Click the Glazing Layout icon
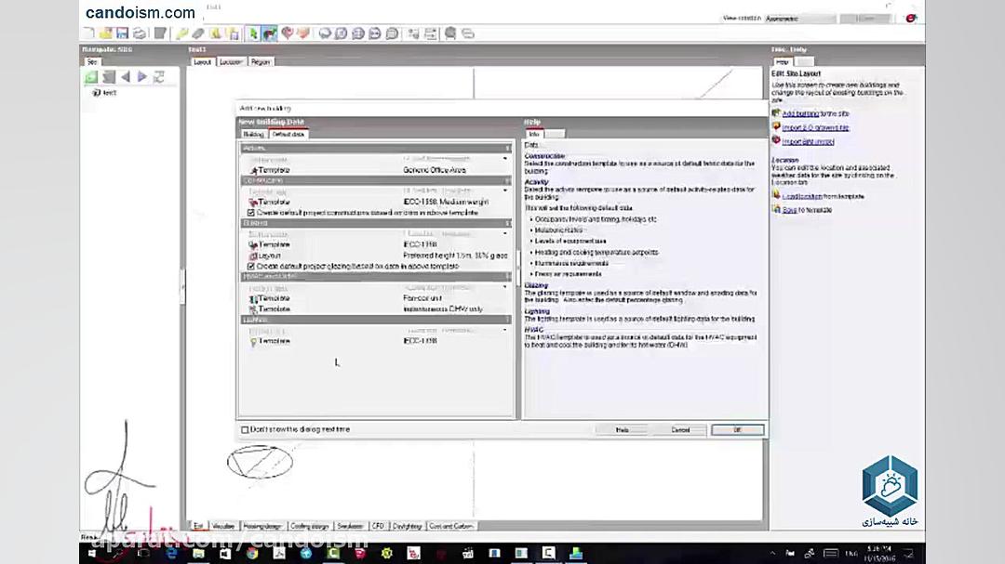The width and height of the screenshot is (1005, 564). [253, 256]
